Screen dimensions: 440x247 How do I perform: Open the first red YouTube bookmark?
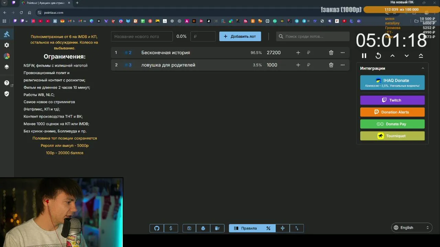[41, 21]
